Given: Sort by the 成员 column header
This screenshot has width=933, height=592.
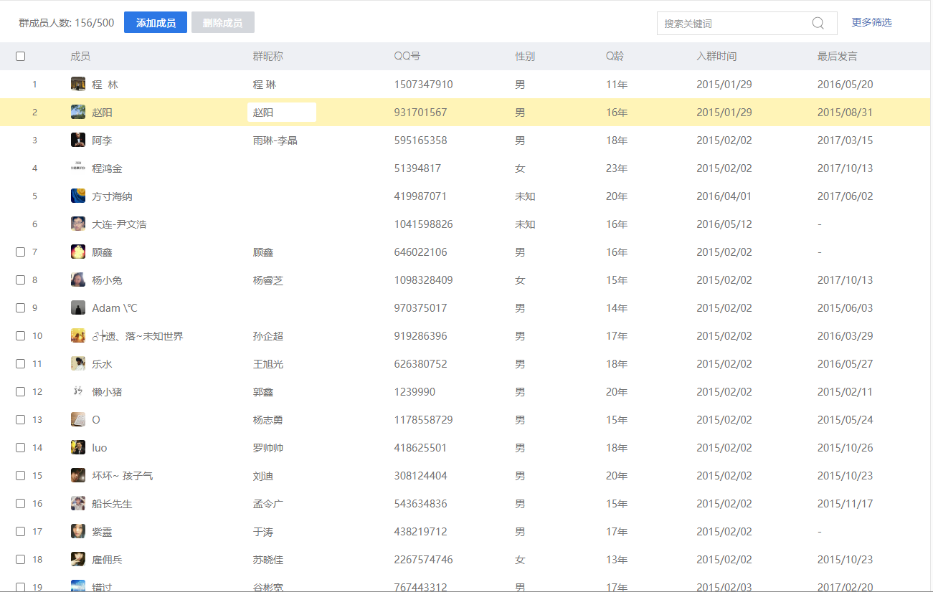Looking at the screenshot, I should coord(80,56).
